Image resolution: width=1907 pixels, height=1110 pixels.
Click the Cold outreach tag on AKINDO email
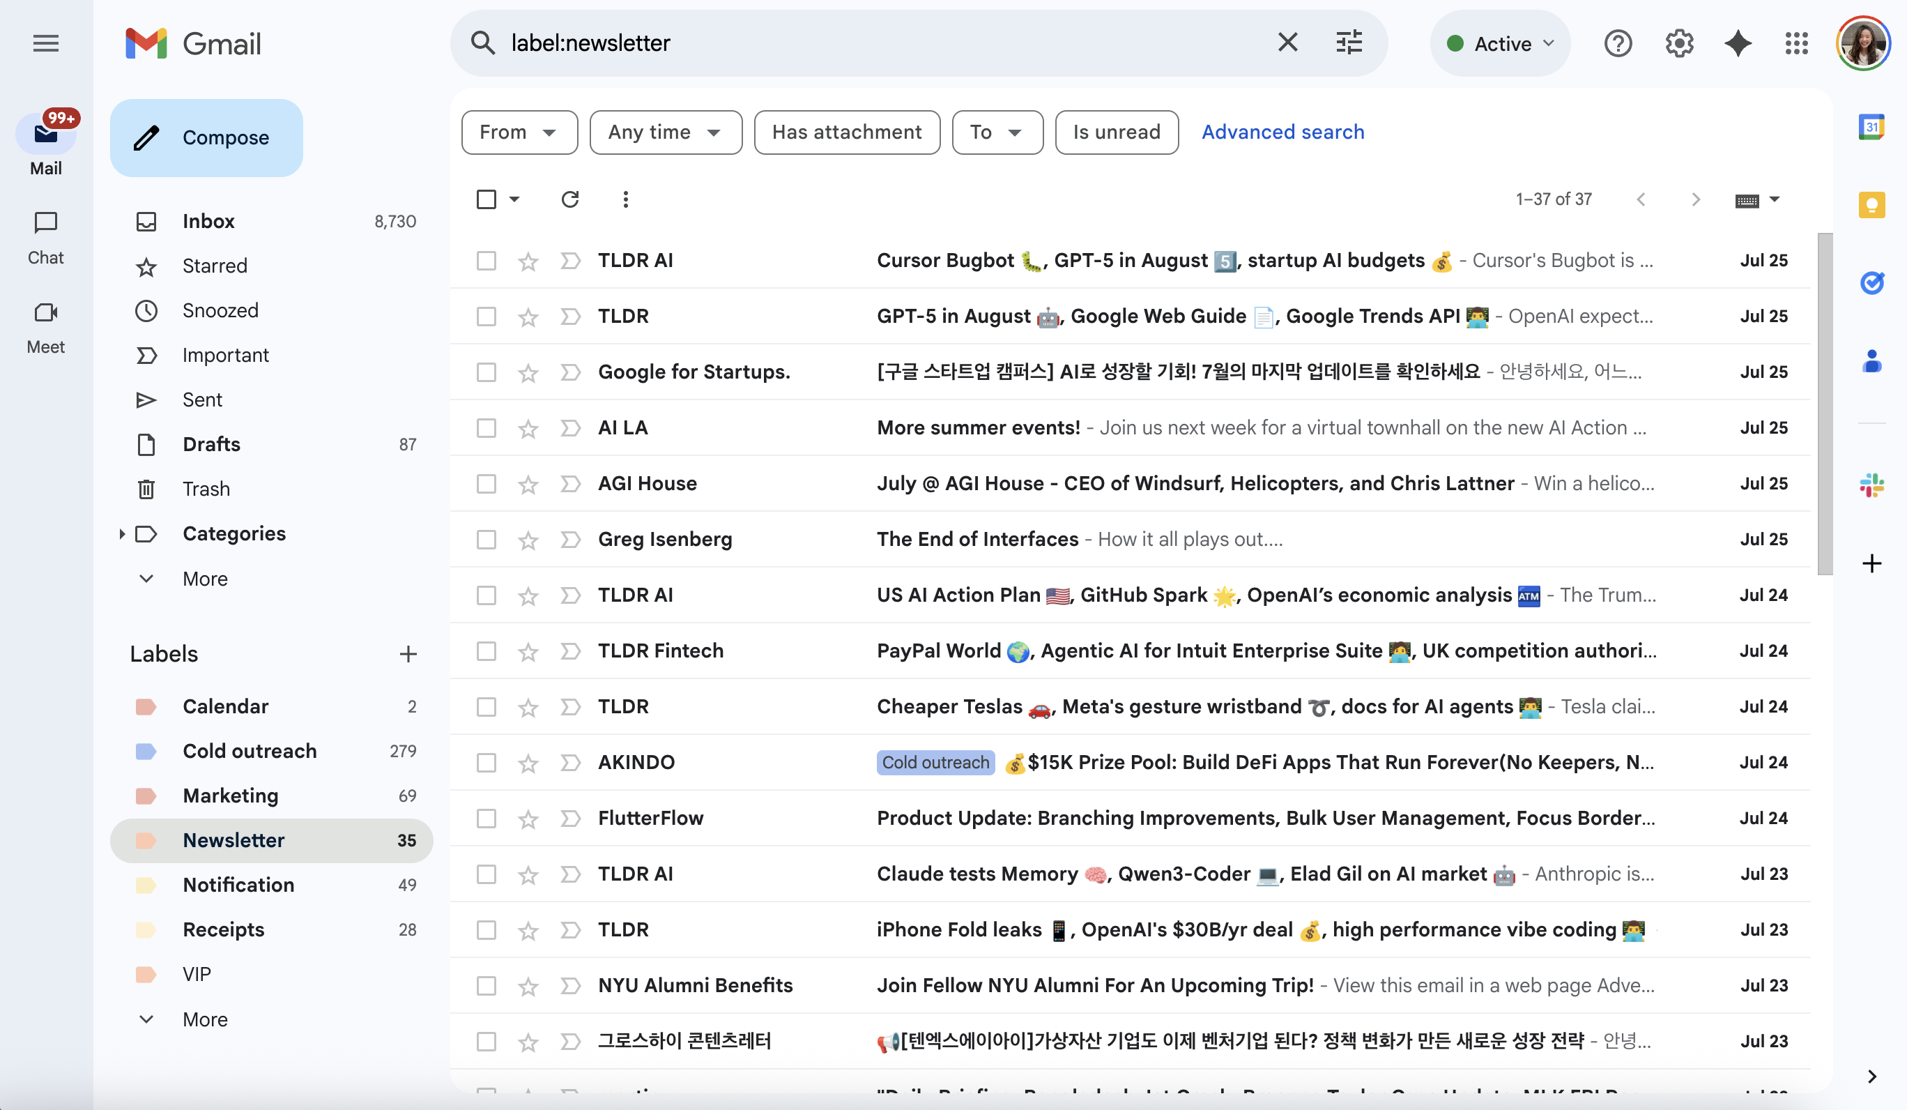point(935,763)
